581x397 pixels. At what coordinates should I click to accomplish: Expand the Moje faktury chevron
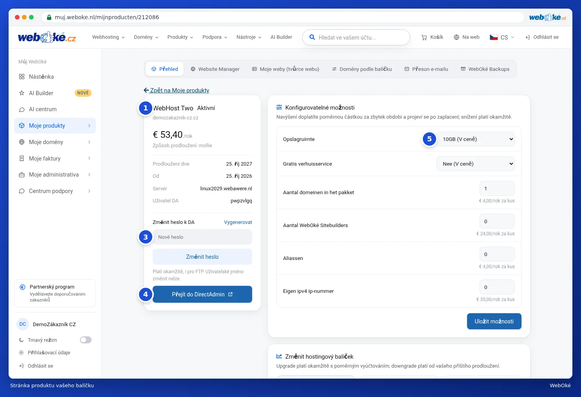point(89,159)
